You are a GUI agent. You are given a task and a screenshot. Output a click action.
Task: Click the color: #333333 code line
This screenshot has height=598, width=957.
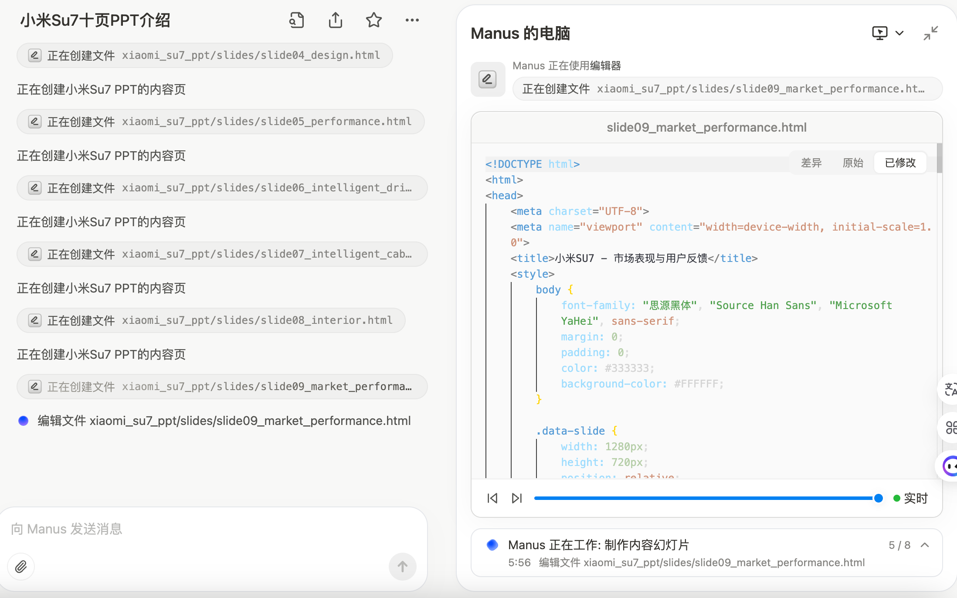click(607, 368)
